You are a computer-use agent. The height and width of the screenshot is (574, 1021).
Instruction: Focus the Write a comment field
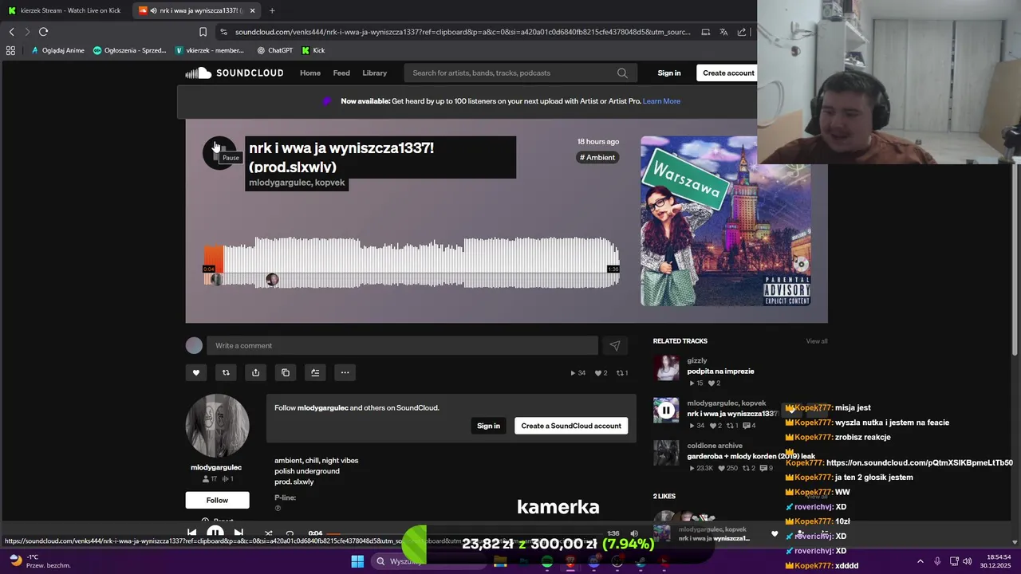point(402,345)
